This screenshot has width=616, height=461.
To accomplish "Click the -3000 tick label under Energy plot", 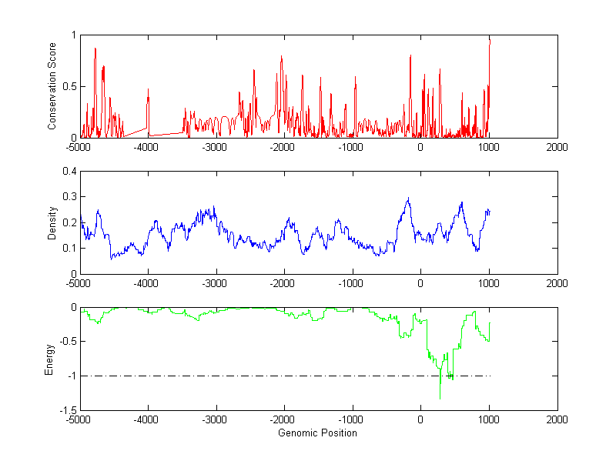I will (x=216, y=420).
